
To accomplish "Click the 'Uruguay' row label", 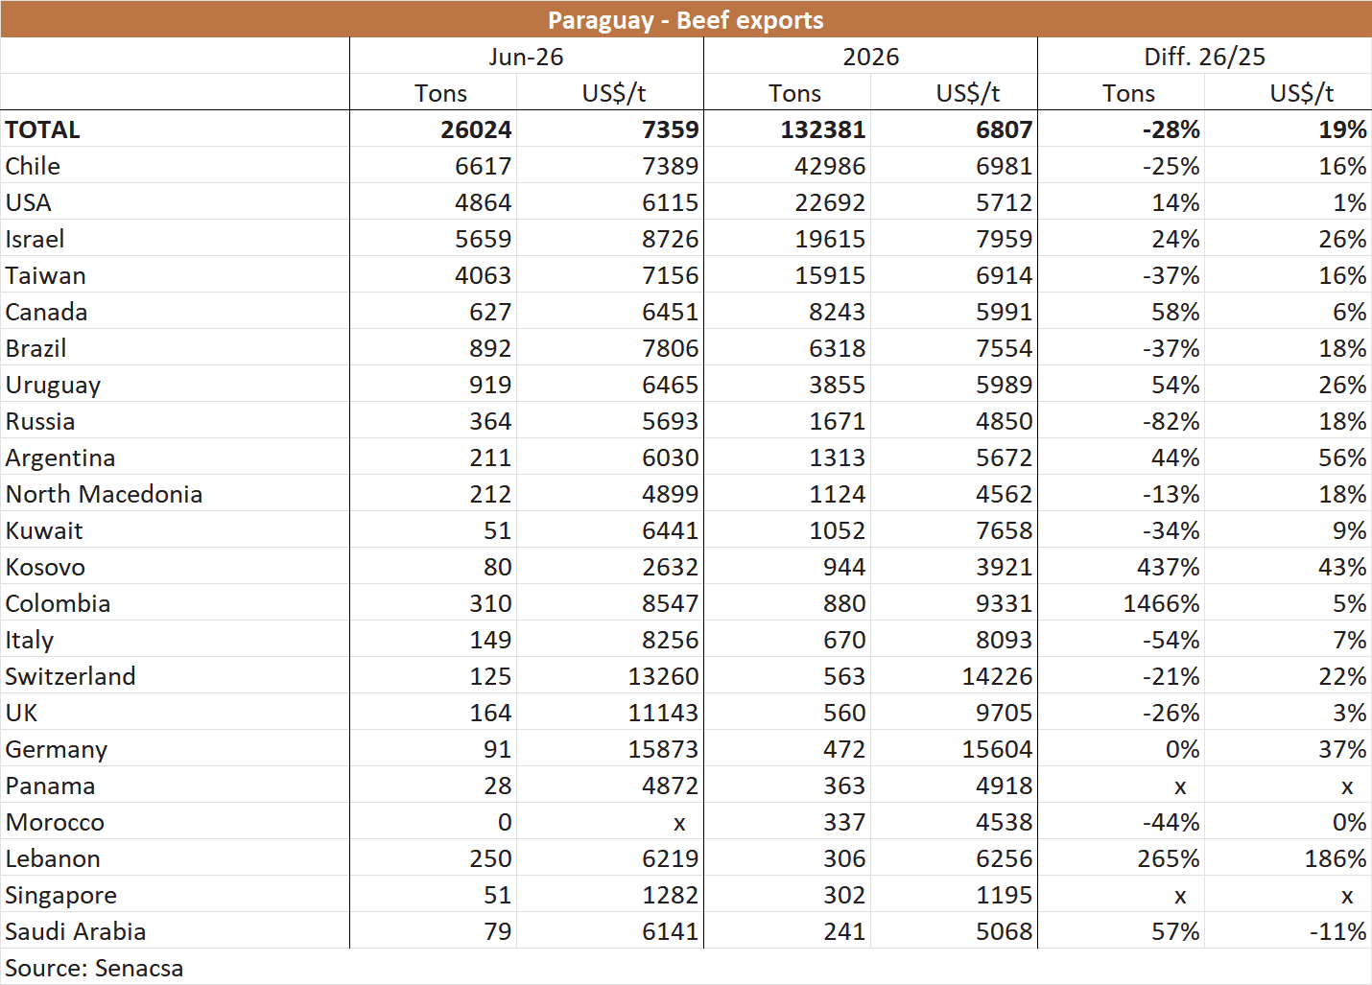I will click(53, 385).
